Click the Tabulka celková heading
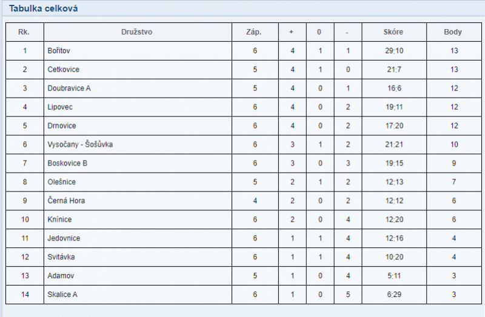This screenshot has width=485, height=317. pyautogui.click(x=43, y=8)
